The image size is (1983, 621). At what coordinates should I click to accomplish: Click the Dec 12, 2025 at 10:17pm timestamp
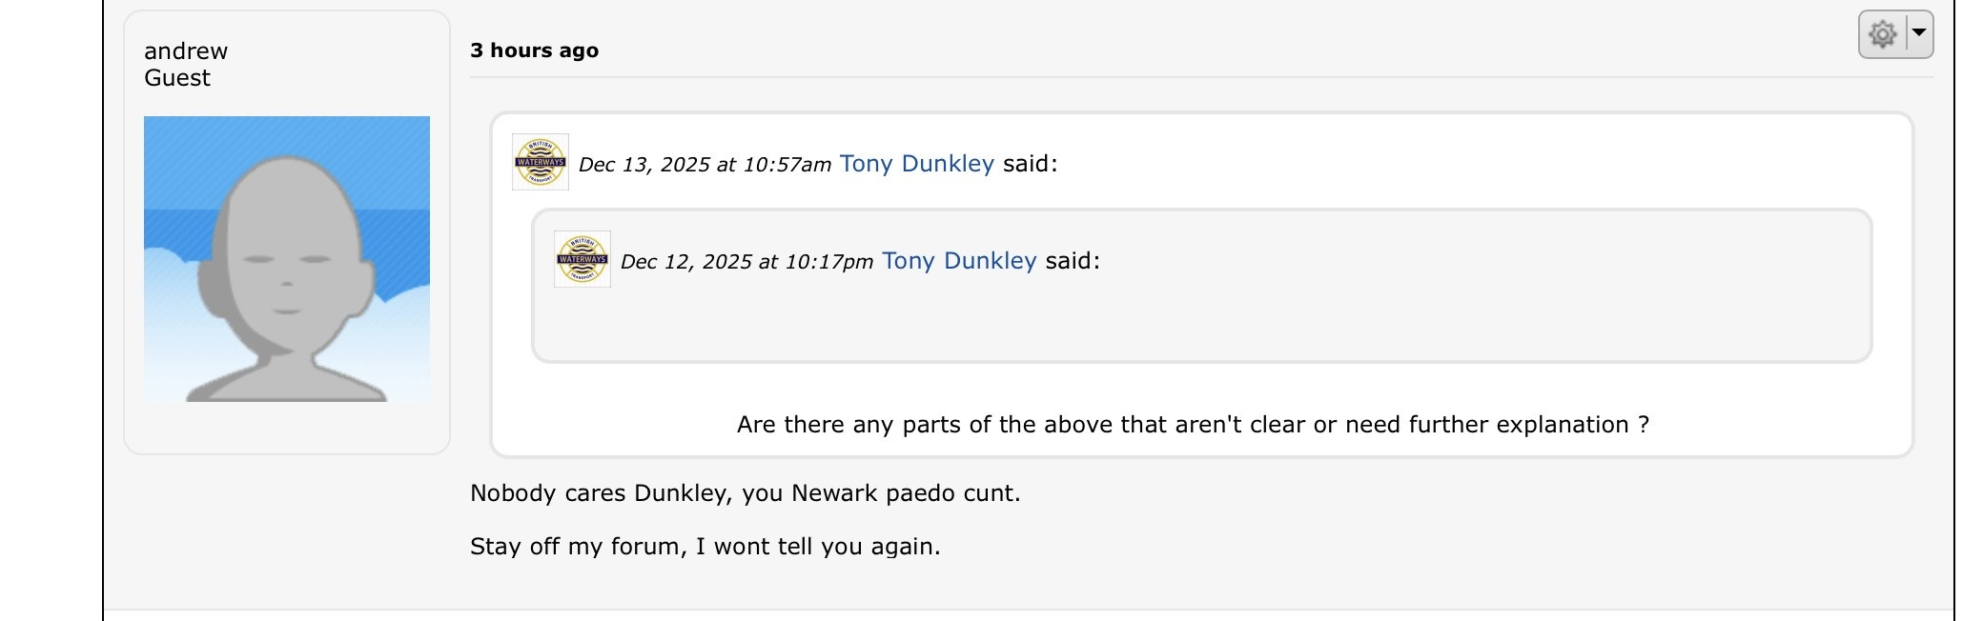pyautogui.click(x=746, y=262)
